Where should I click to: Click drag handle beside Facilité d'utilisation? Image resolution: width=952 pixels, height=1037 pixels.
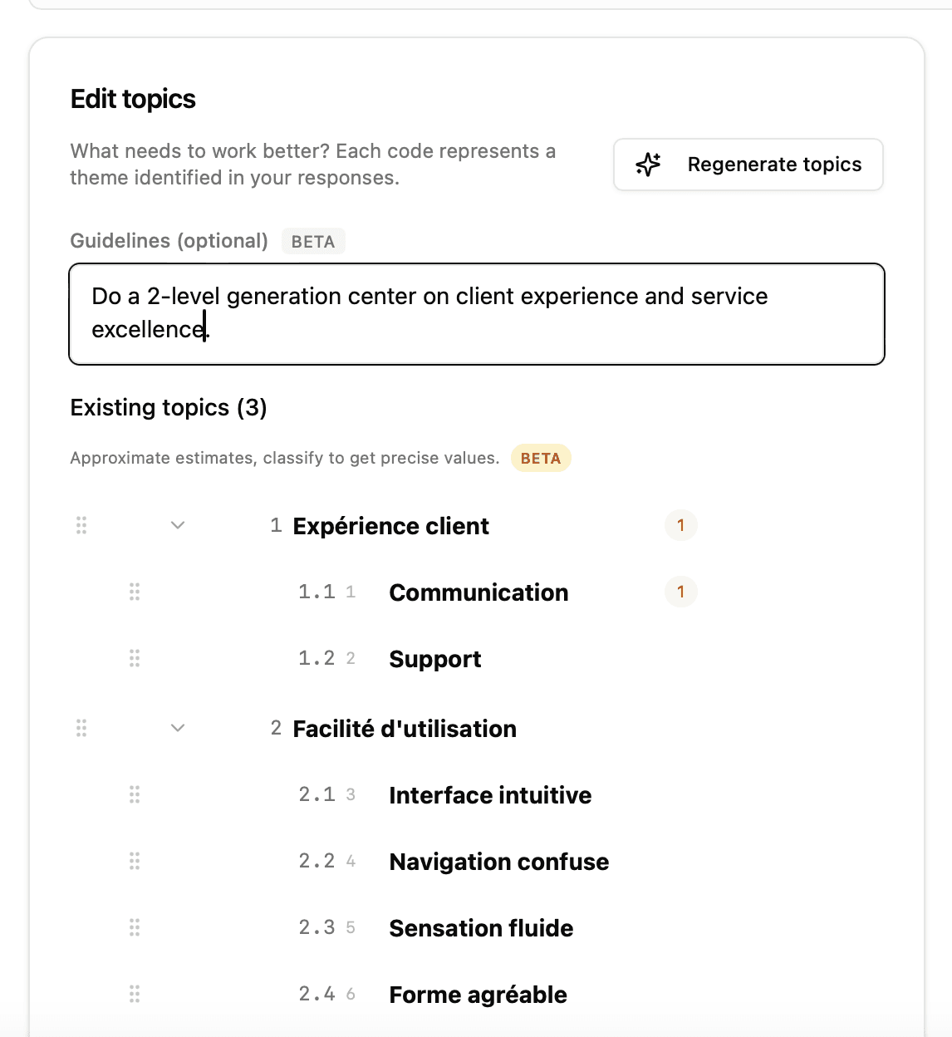[81, 728]
